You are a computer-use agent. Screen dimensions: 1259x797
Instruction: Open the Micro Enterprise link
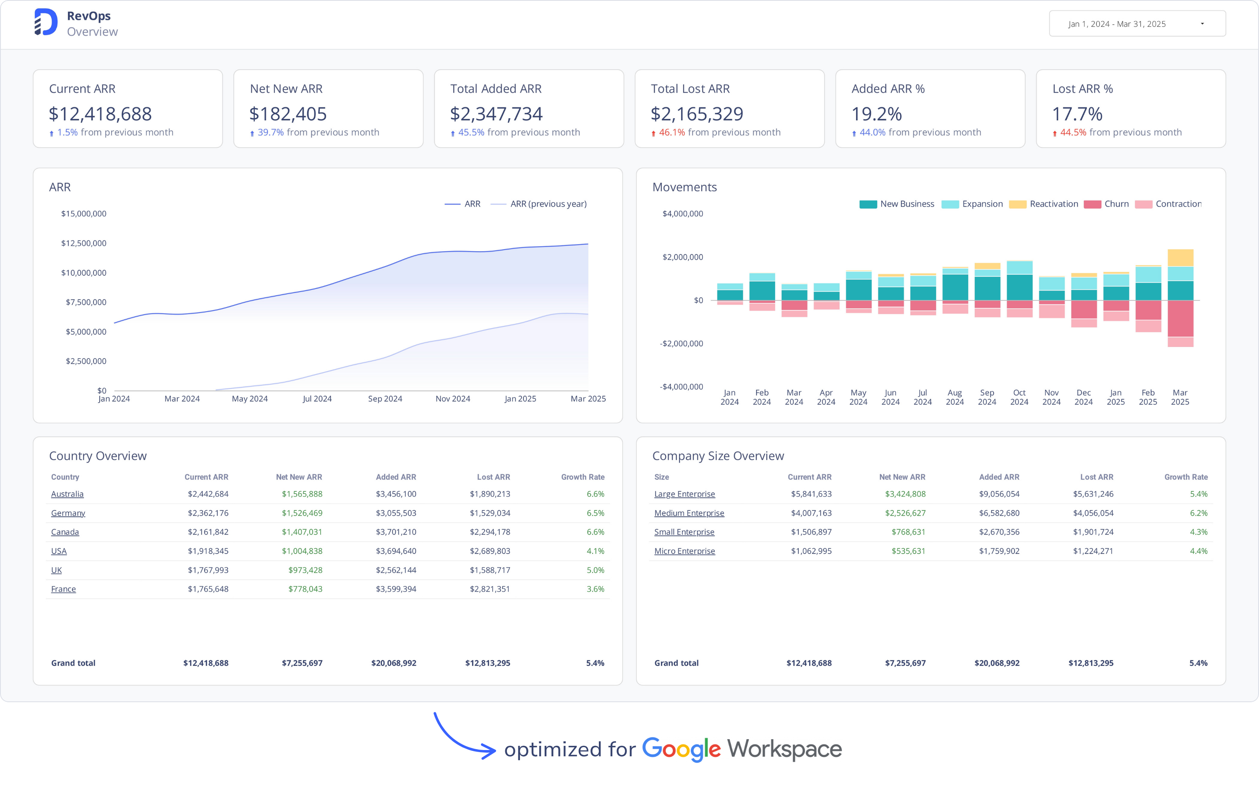[x=684, y=551]
